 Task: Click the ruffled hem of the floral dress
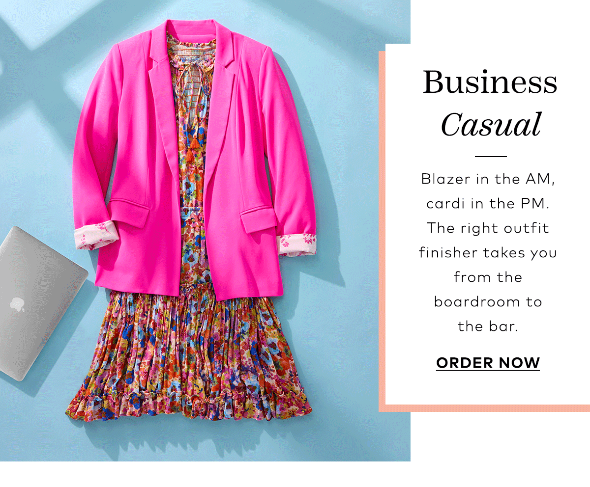(189, 405)
